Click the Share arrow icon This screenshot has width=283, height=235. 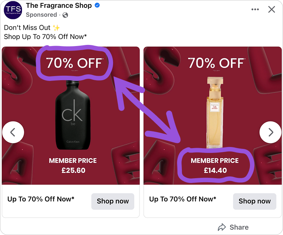click(222, 227)
